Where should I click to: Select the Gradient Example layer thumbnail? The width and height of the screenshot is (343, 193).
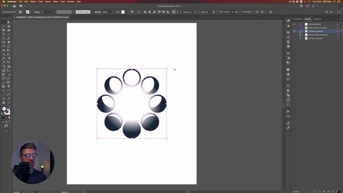pos(306,31)
